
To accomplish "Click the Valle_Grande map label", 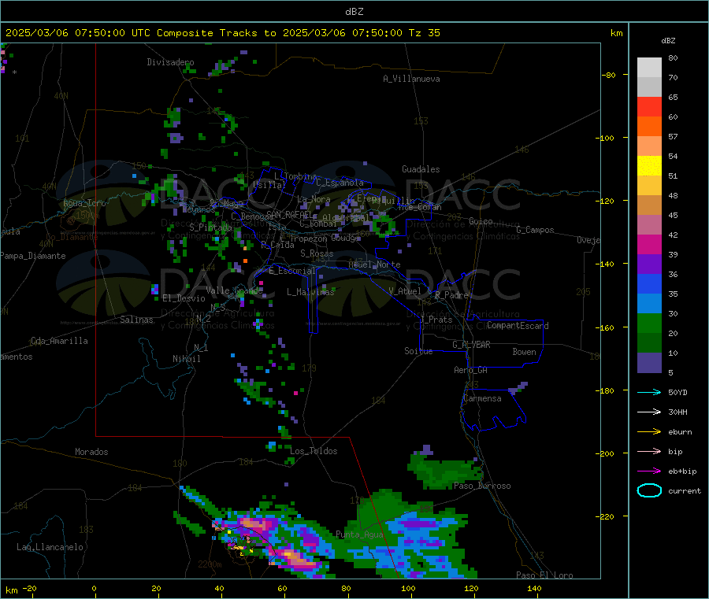I will (x=234, y=290).
